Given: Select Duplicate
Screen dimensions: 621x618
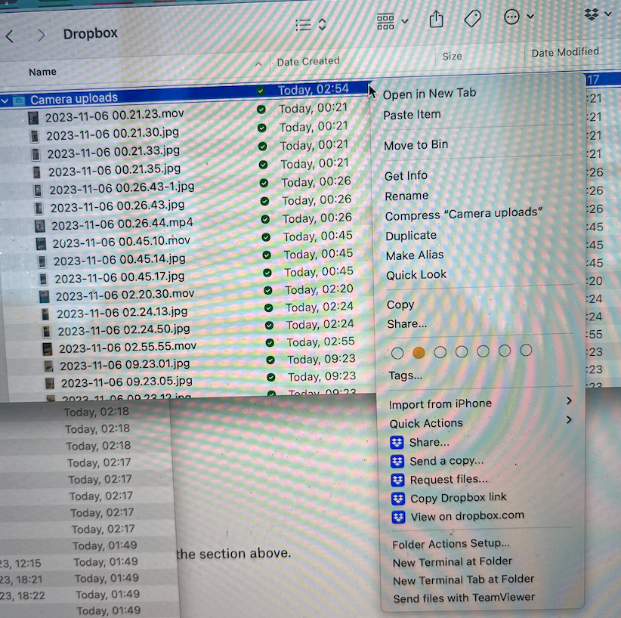Looking at the screenshot, I should point(411,236).
